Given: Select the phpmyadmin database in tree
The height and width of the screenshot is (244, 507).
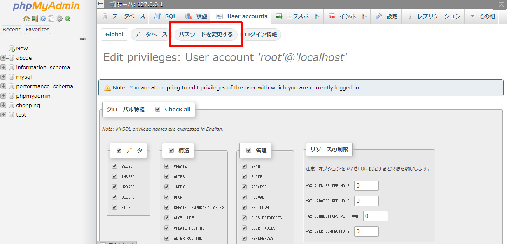Looking at the screenshot, I should coord(33,96).
